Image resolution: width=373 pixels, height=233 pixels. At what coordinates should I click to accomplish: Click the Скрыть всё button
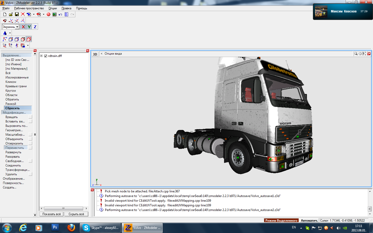tap(76, 214)
